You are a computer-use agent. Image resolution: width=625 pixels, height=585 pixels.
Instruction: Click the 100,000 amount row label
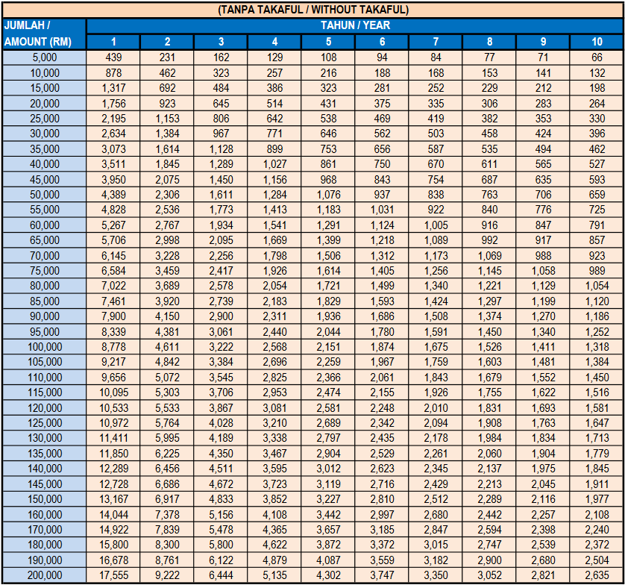point(44,347)
